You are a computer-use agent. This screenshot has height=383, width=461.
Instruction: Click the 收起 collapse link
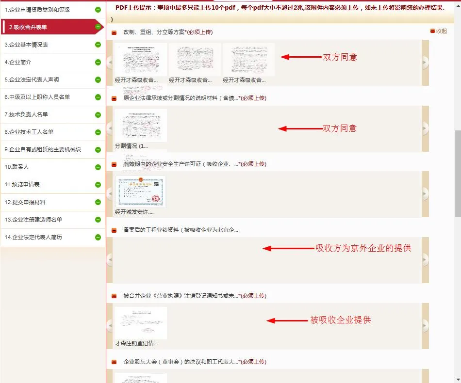[439, 31]
